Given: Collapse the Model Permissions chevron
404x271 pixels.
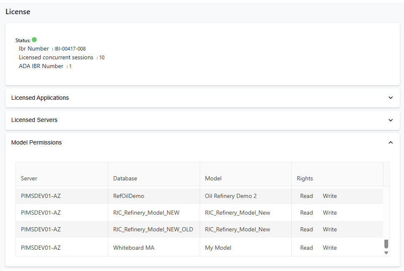Looking at the screenshot, I should pos(391,142).
